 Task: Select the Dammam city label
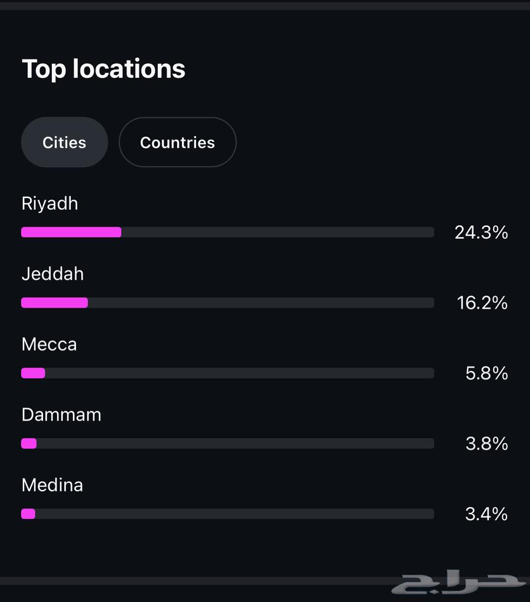61,415
